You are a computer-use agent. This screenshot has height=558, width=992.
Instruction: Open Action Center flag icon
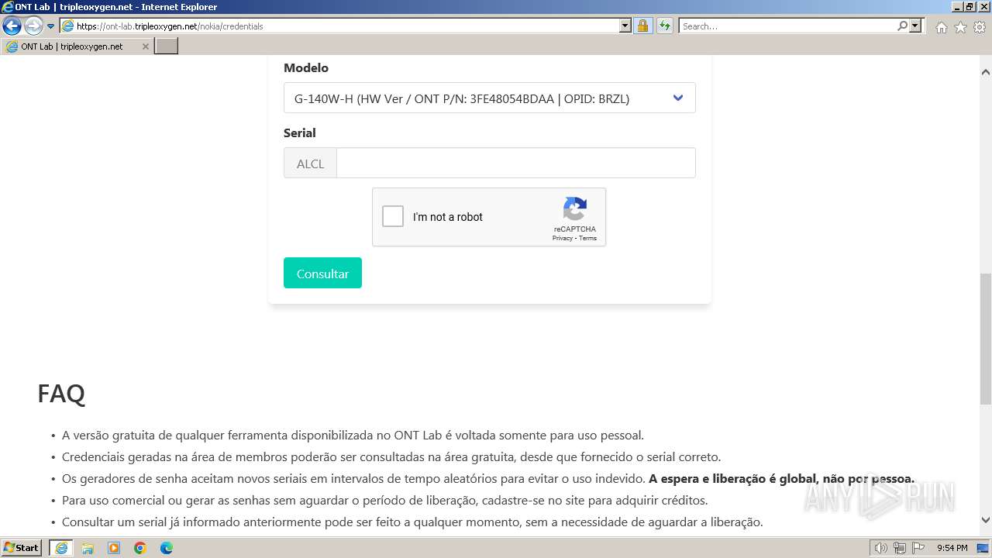coord(918,548)
